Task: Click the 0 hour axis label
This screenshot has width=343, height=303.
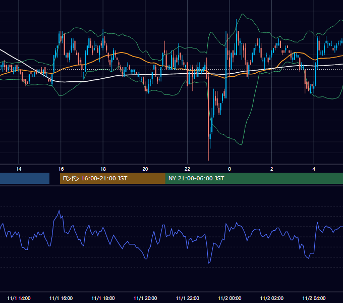Action: 230,169
